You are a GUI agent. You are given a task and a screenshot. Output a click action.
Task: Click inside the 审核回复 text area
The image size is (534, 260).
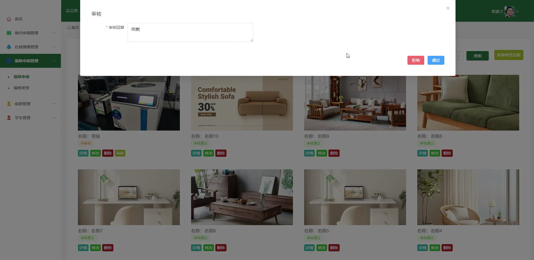(x=190, y=32)
